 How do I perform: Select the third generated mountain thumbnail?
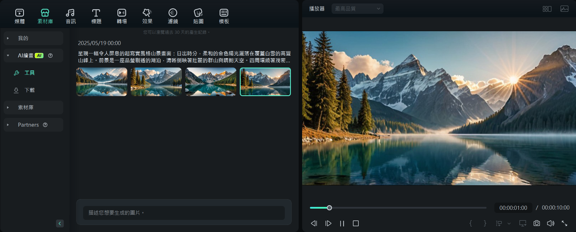(211, 82)
